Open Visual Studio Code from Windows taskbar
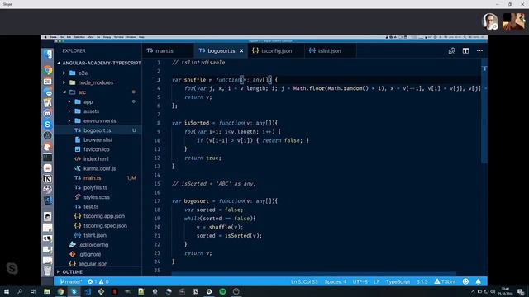The width and height of the screenshot is (529, 297). click(x=88, y=291)
